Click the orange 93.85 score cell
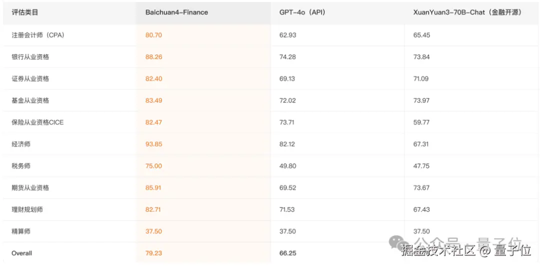This screenshot has width=540, height=266. [154, 144]
